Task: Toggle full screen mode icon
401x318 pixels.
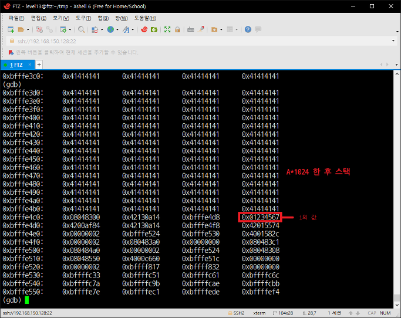Action: [x=167, y=30]
